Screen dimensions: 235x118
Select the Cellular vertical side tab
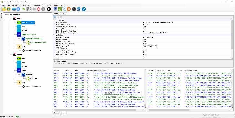tap(1, 16)
